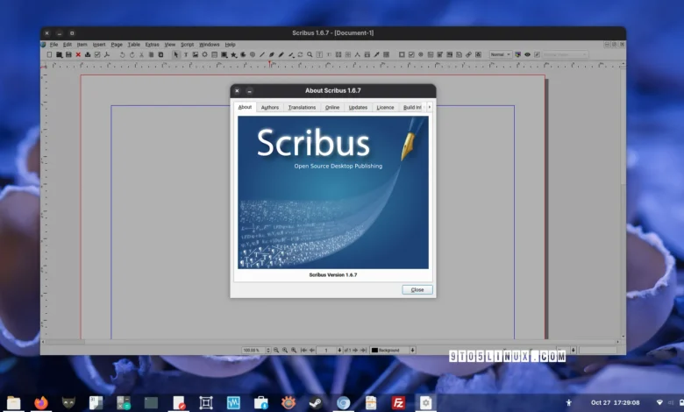Click the Copy toolbar icon
The width and height of the screenshot is (684, 412).
coord(151,54)
